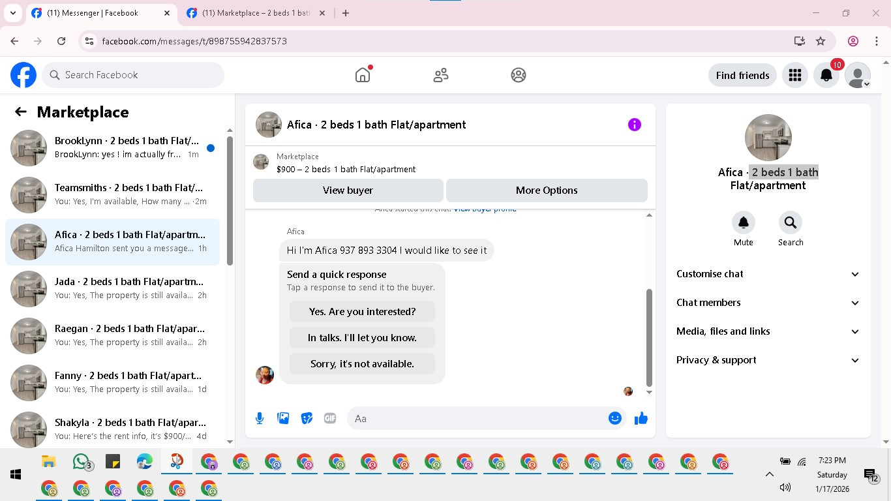
Task: Click the chat messages scrollbar thumb
Action: coord(649,338)
